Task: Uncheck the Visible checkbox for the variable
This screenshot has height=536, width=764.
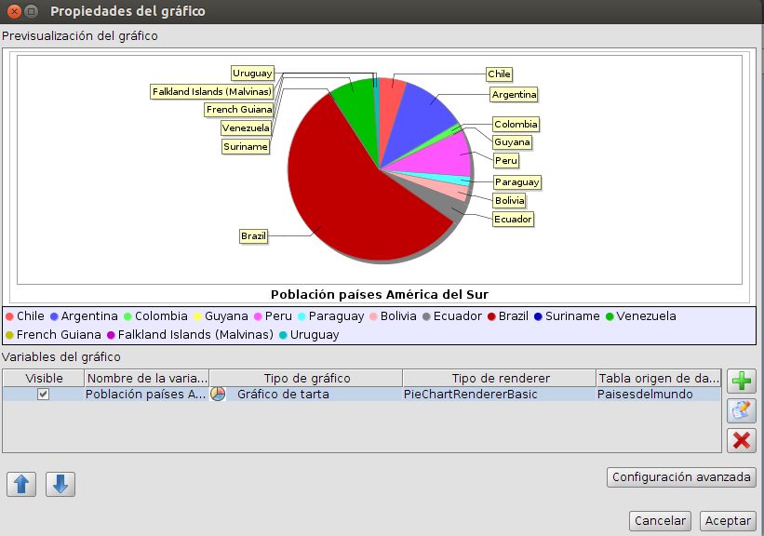Action: 43,395
